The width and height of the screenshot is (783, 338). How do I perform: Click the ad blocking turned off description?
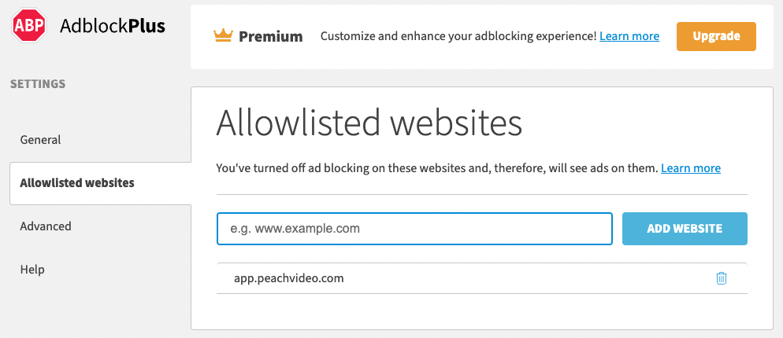[436, 168]
